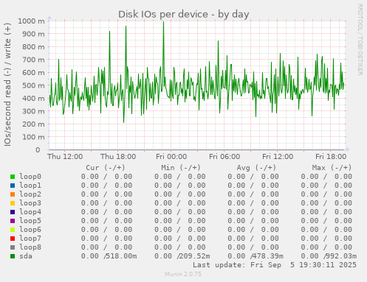367x282 pixels.
Task: Select the loop4 legend label
Action: (x=30, y=212)
